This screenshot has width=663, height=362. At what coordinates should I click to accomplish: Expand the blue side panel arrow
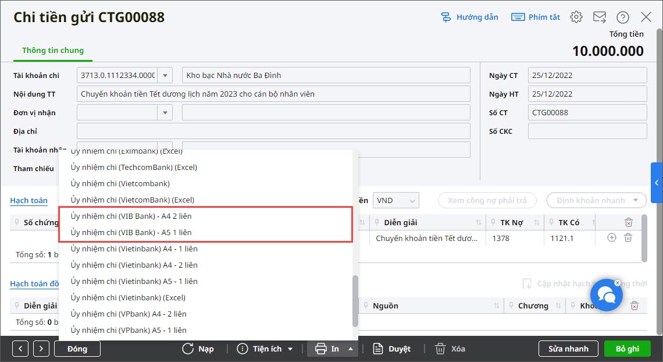pos(657,183)
